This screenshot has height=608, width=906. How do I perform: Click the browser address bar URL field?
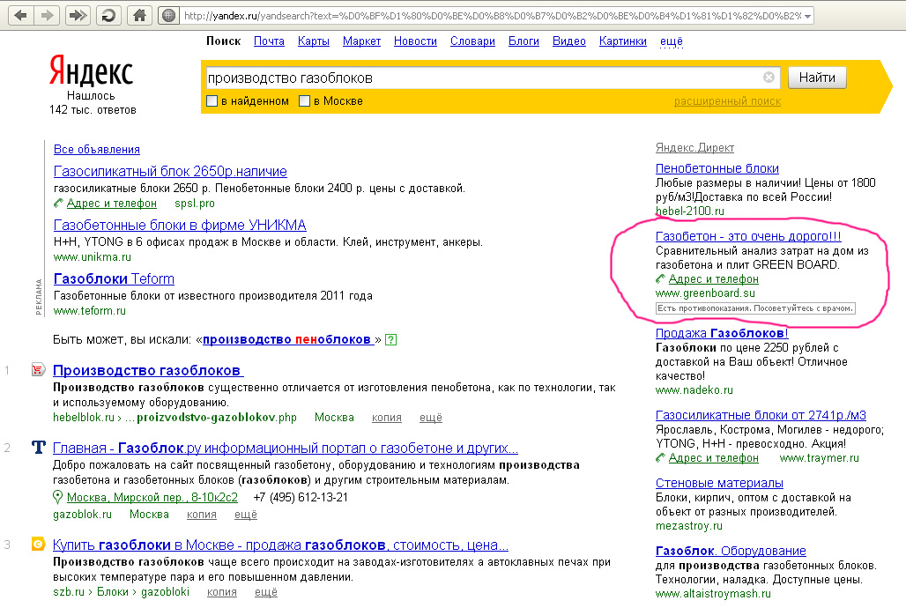491,16
